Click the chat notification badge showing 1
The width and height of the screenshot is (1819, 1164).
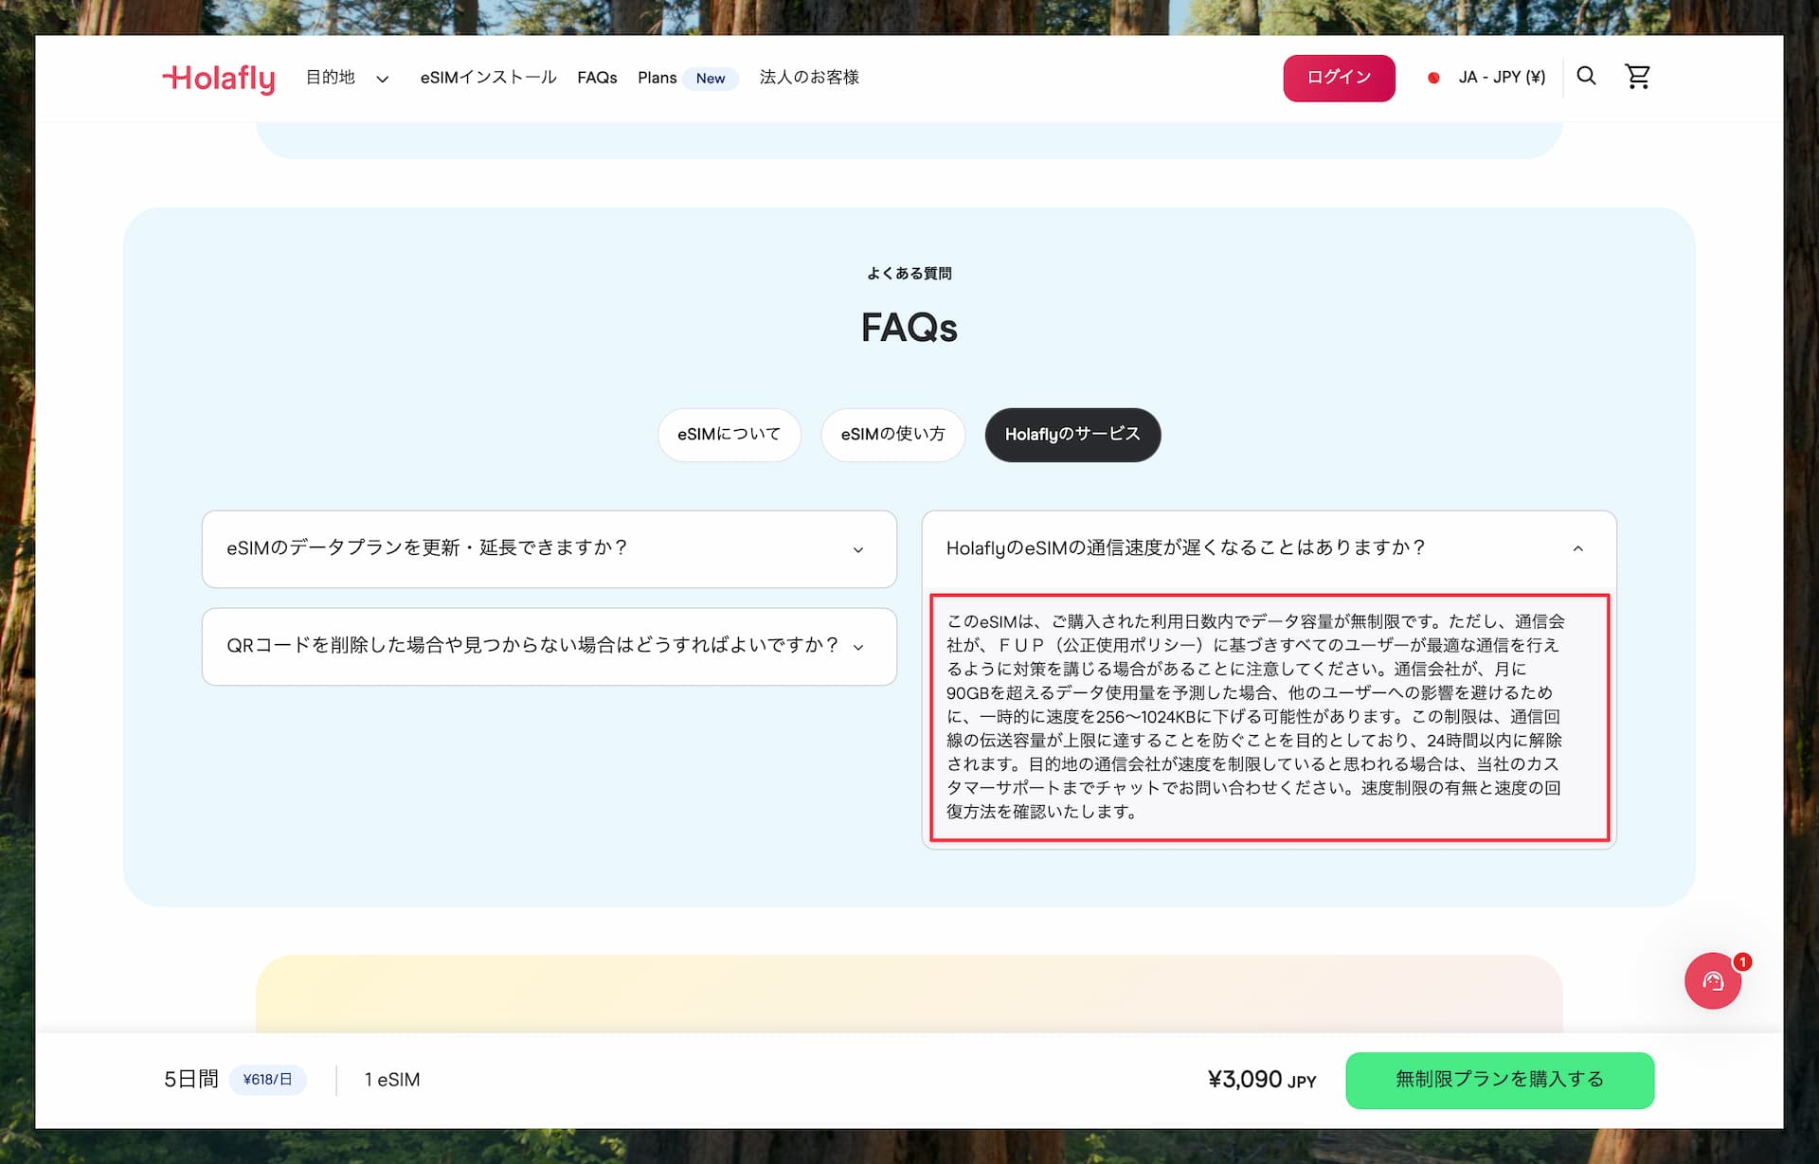(x=1741, y=959)
